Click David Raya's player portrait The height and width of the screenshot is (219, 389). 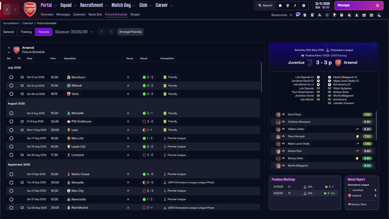pos(278,115)
